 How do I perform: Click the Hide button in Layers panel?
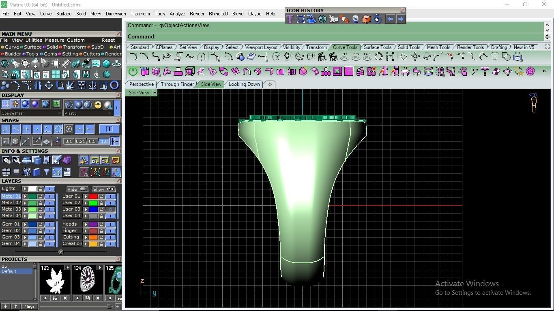[77, 189]
